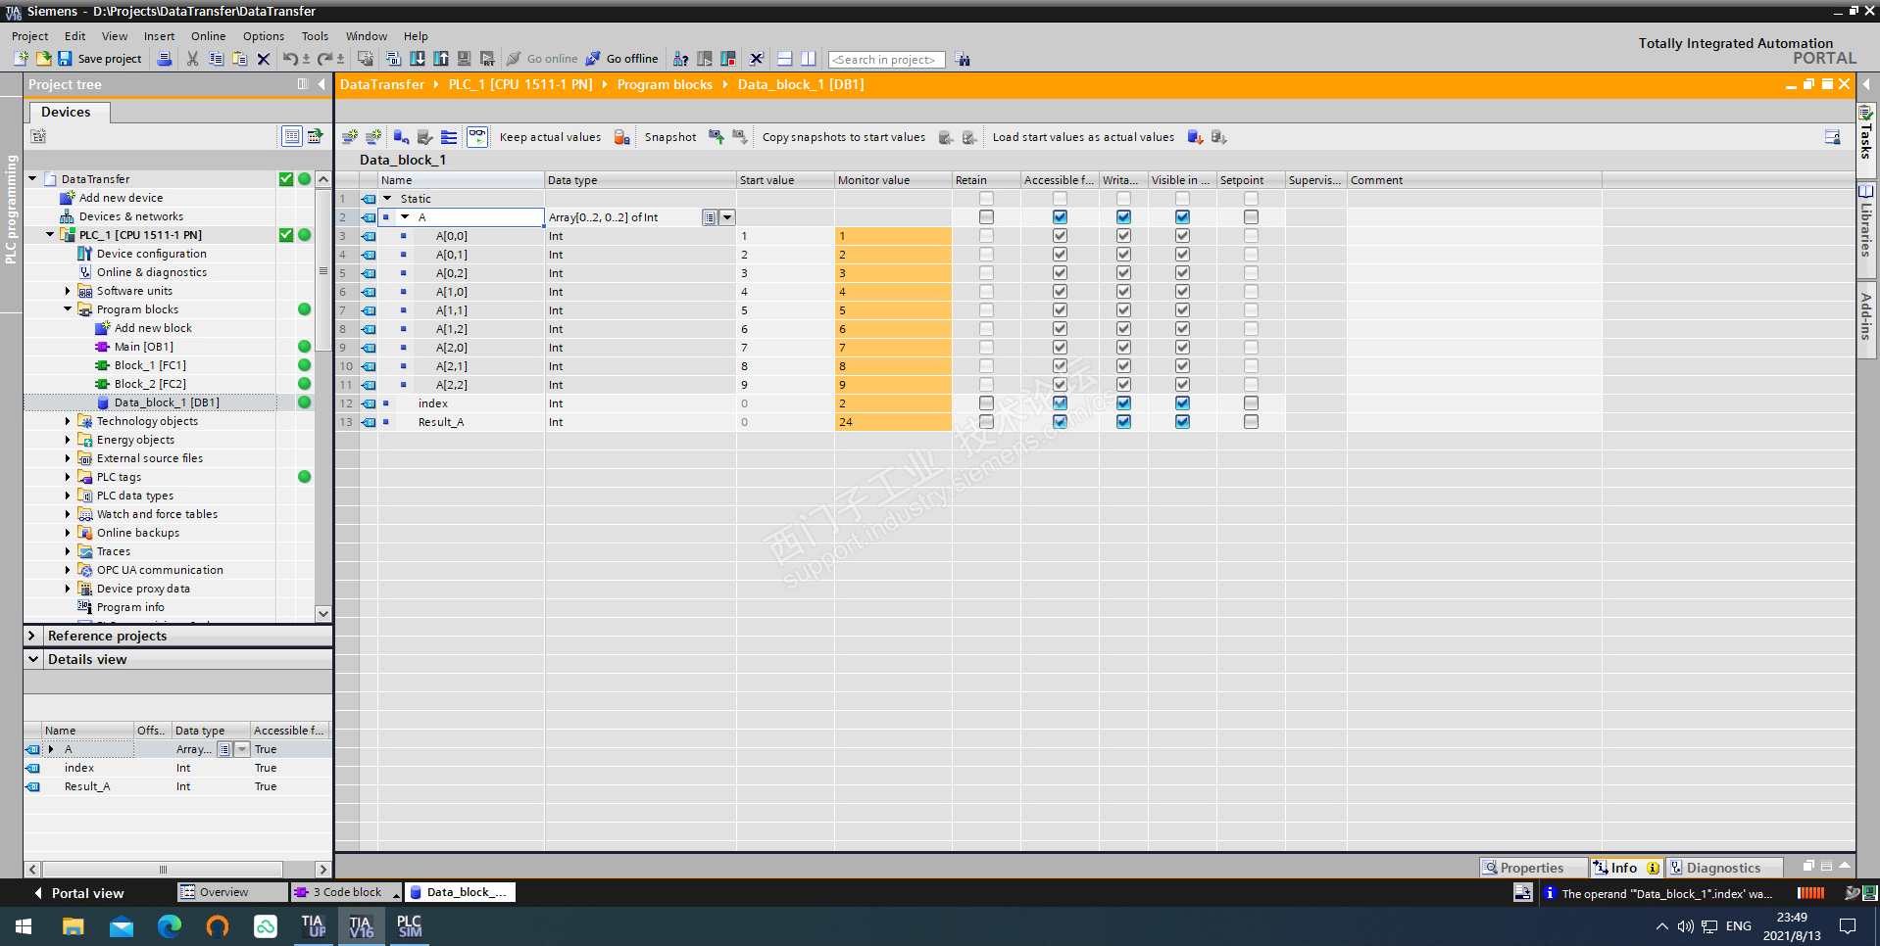
Task: Toggle Writable checkbox for the A row
Action: coord(1123,217)
